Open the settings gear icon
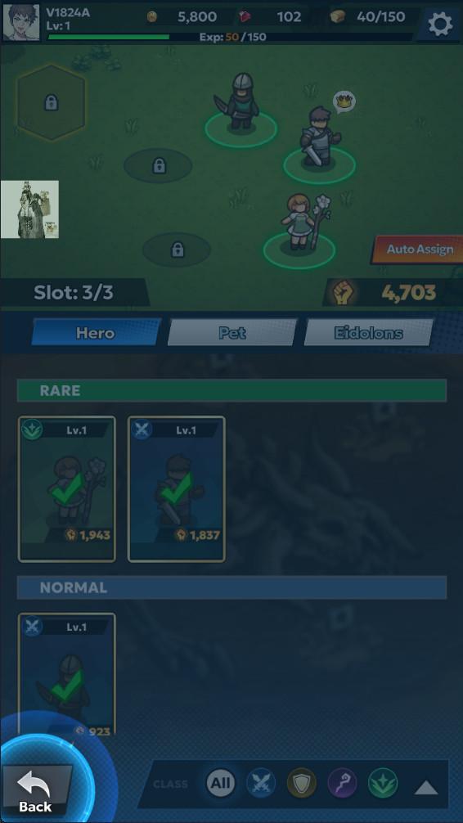 [x=440, y=24]
